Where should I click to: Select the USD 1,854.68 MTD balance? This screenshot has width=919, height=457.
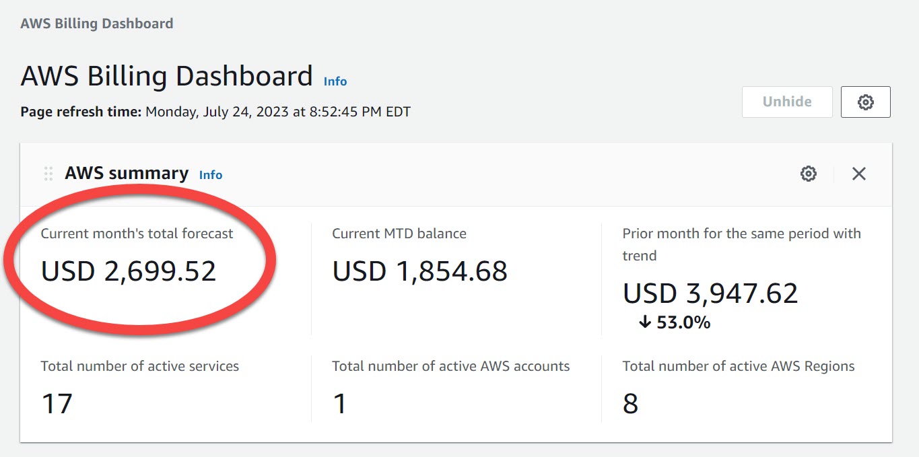tap(419, 271)
